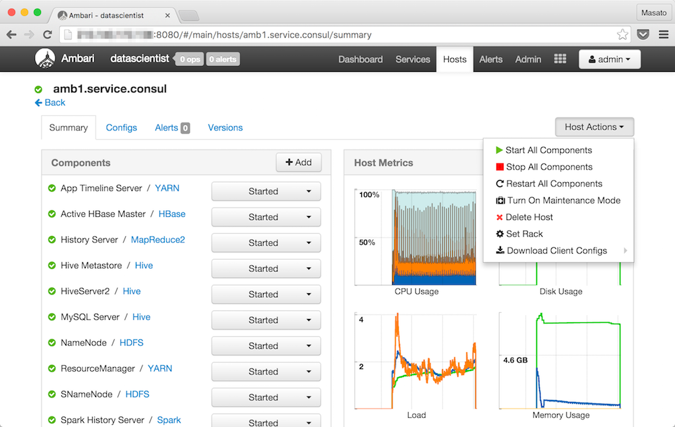The height and width of the screenshot is (427, 675).
Task: Click MySQL Server status check icon
Action: click(52, 317)
